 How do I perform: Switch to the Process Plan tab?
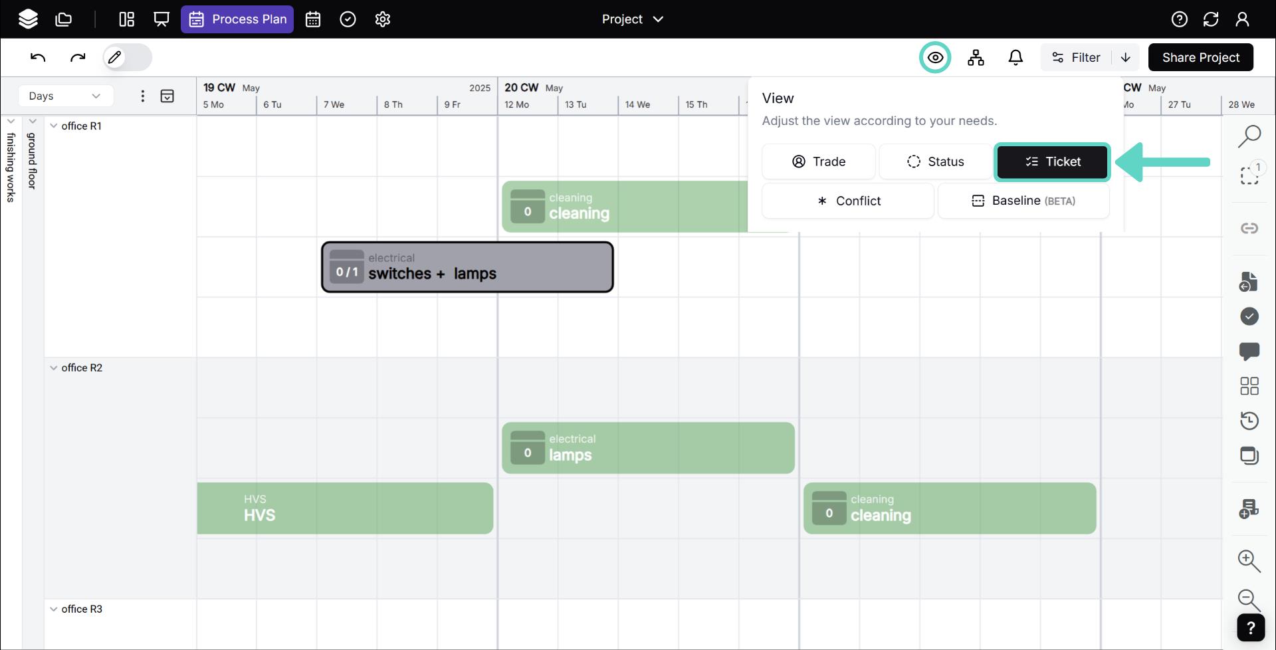point(237,19)
